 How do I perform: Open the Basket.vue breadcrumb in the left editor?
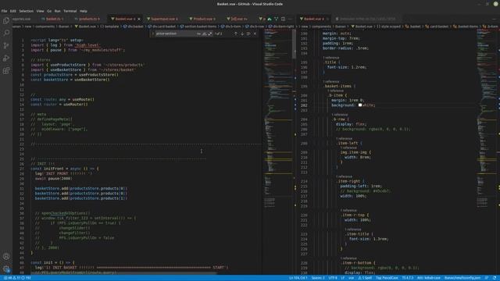click(x=85, y=27)
